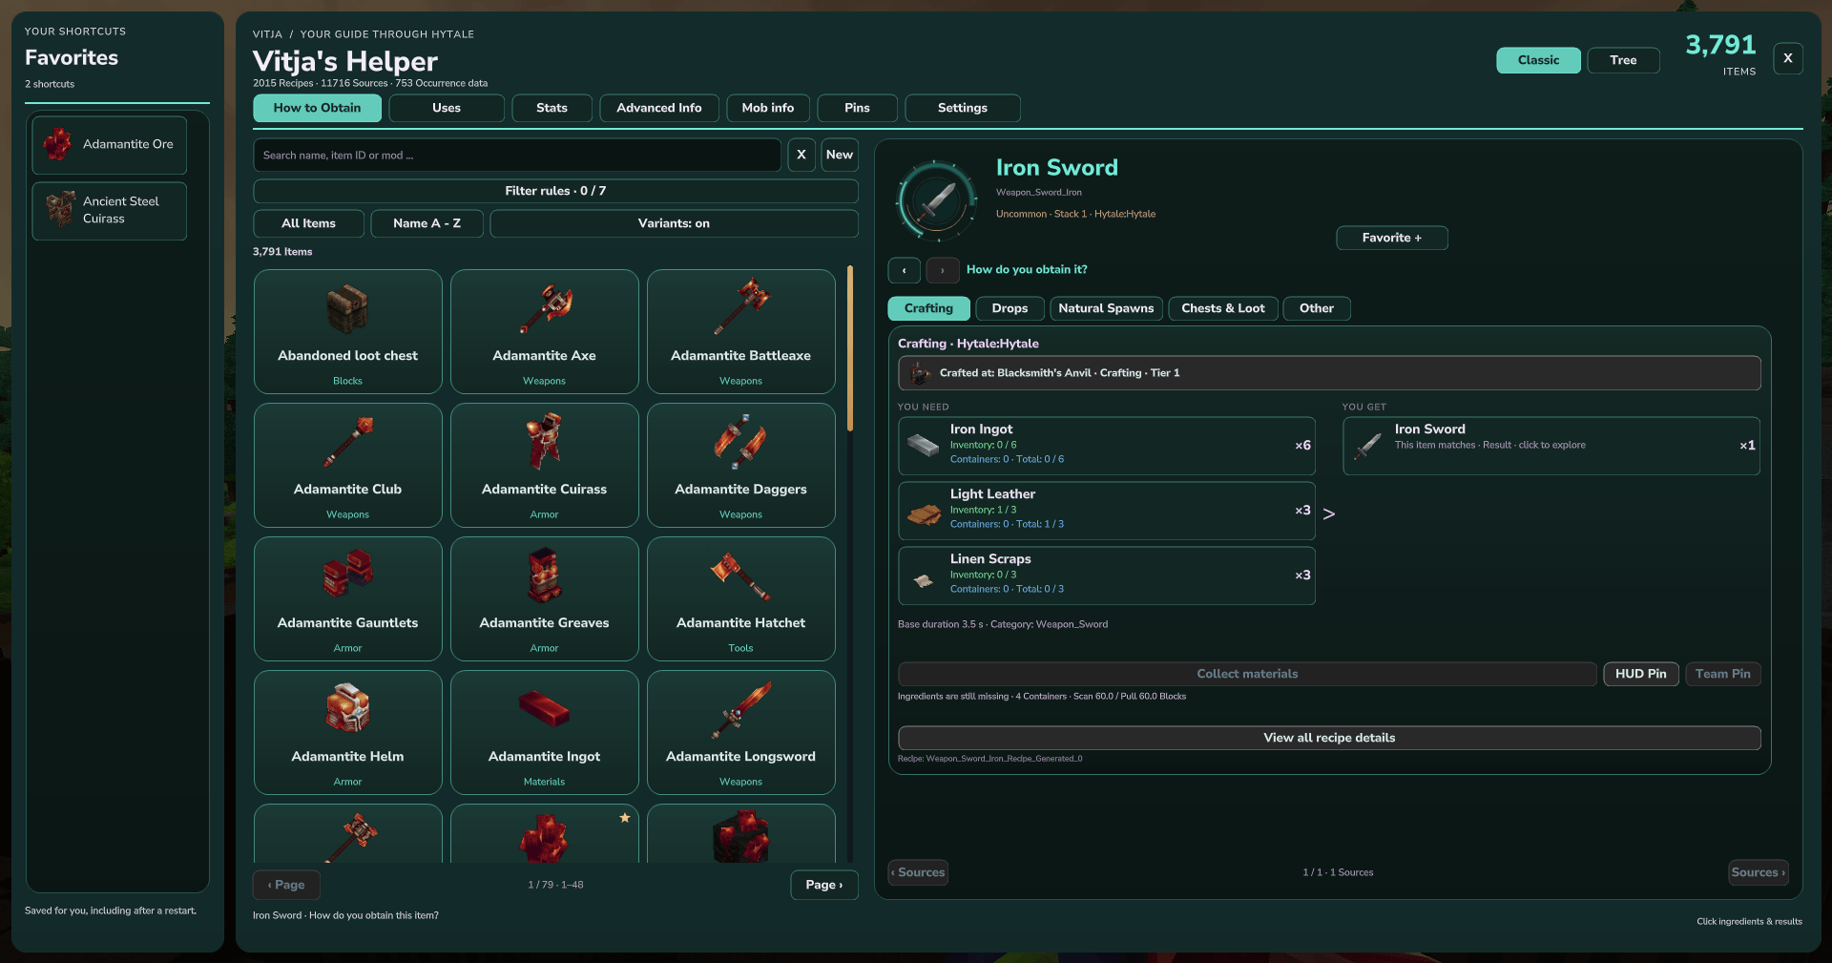Viewport: 1832px width, 963px height.
Task: Open Adamantite Ore favorite shortcut
Action: pos(109,144)
